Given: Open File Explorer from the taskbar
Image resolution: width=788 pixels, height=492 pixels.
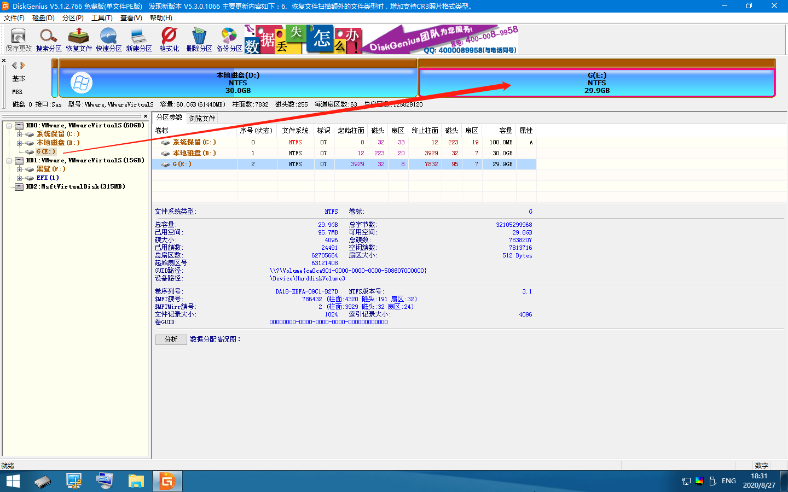Looking at the screenshot, I should 136,481.
